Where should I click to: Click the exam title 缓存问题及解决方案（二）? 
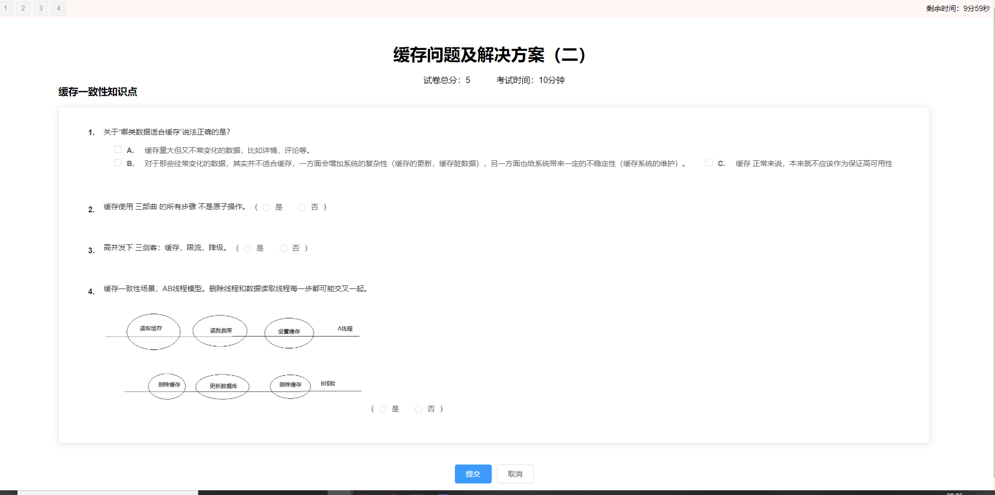pyautogui.click(x=489, y=55)
